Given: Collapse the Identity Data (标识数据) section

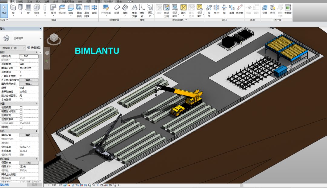Looking at the screenshot, I should (37, 159).
